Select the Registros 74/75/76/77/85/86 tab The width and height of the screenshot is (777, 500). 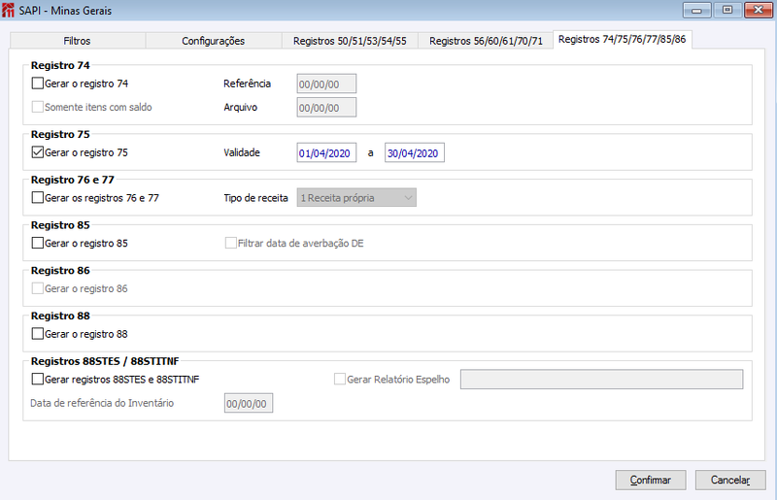pyautogui.click(x=622, y=39)
